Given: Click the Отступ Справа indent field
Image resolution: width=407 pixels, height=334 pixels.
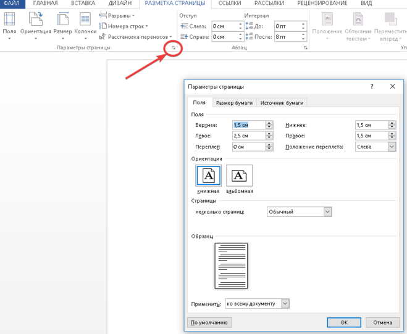Looking at the screenshot, I should [225, 37].
